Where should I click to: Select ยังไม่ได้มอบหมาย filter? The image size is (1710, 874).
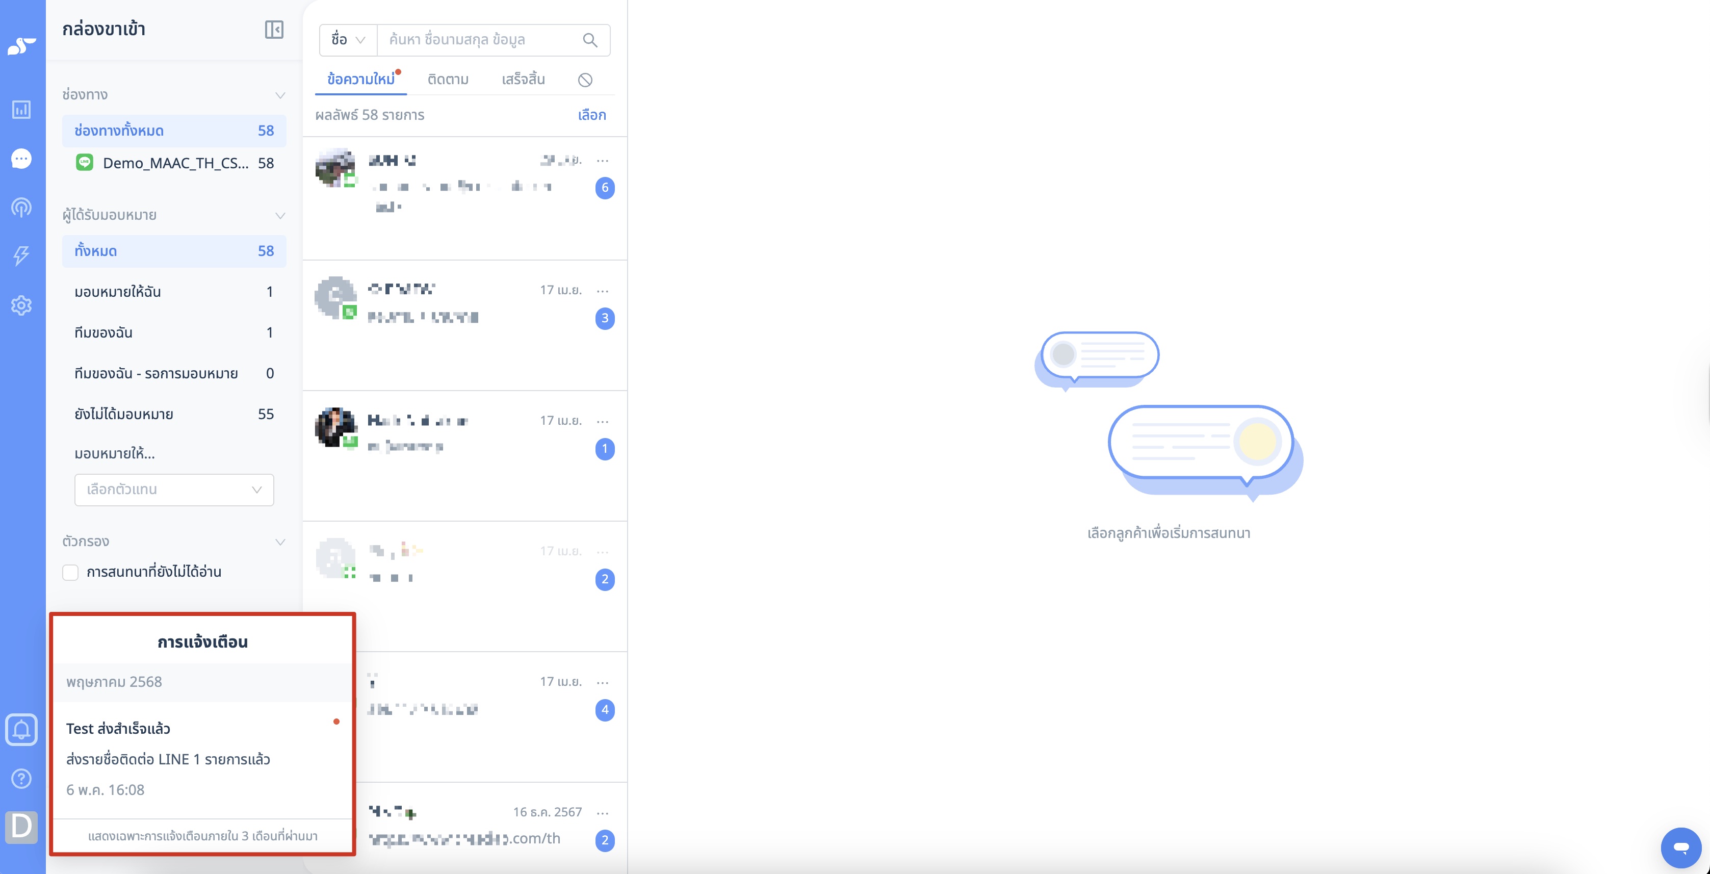pos(174,414)
